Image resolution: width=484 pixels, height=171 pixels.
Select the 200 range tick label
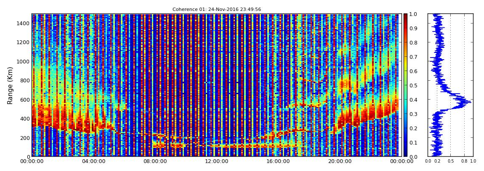tap(25, 138)
